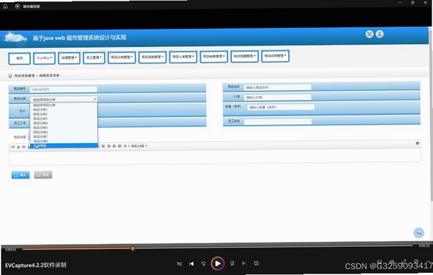Click the round Top back-to-top button
Image resolution: width=433 pixels, height=275 pixels.
tap(419, 233)
